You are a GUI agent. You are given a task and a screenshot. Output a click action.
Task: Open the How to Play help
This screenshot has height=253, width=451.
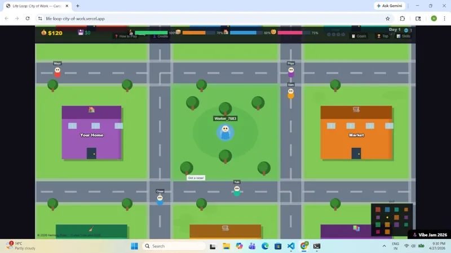tap(126, 37)
